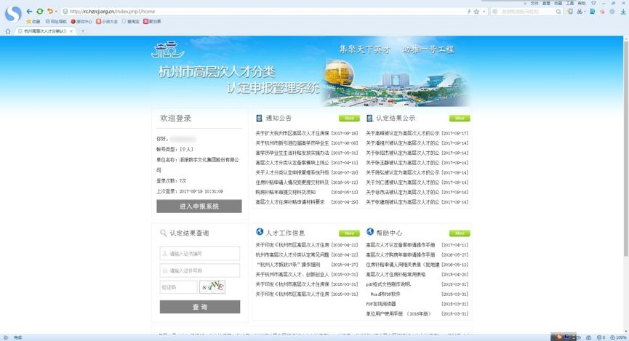Open the PDF在线阅读器 help link

(381, 304)
